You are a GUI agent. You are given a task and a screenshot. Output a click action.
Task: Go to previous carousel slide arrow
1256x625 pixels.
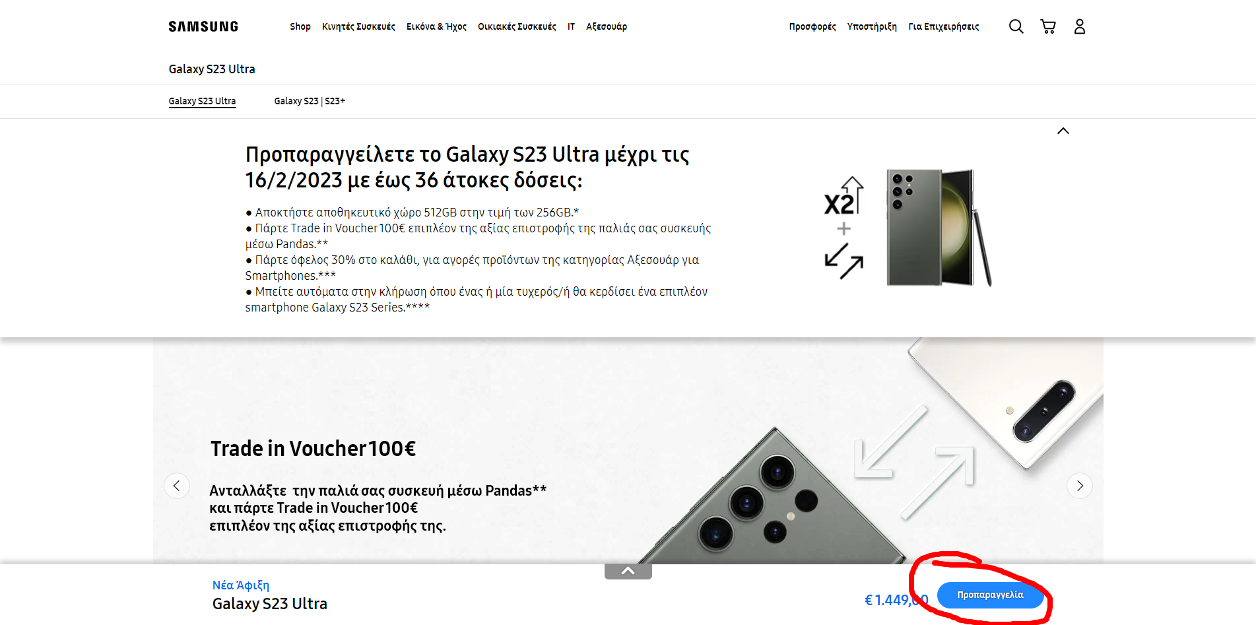177,486
